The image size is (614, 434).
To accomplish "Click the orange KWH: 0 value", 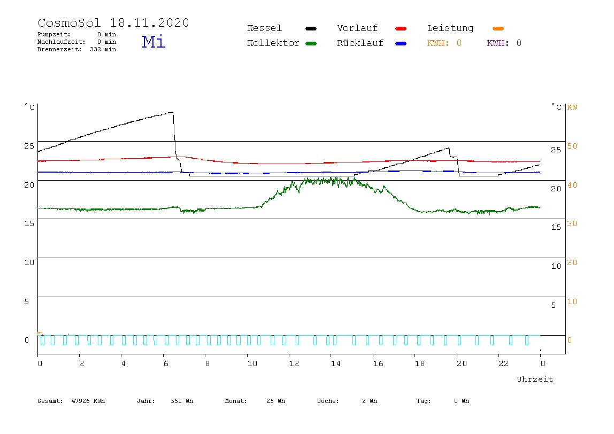I will [444, 43].
